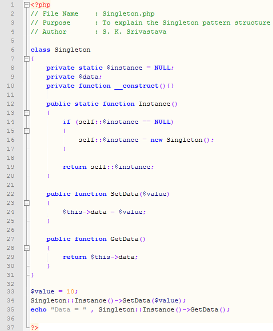Image resolution: width=273 pixels, height=331 pixels.
Task: Click 'return $this->data;' statement
Action: 100,257
